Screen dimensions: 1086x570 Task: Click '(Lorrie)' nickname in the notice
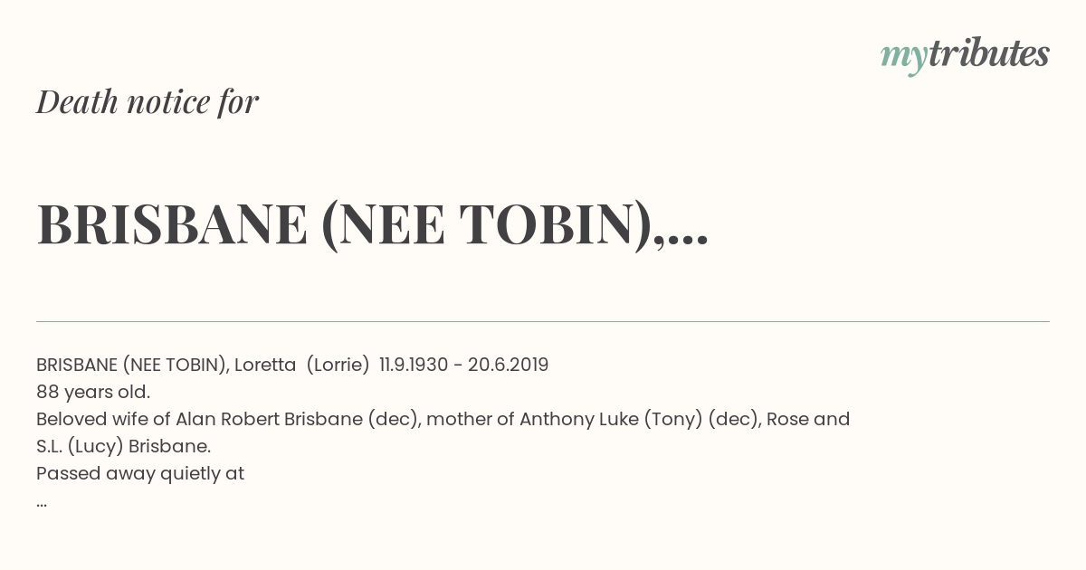[x=338, y=365]
